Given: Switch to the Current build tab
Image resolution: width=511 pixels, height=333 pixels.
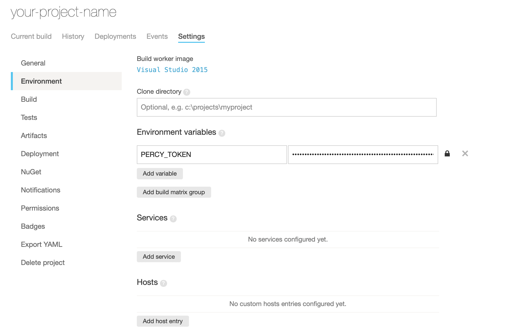Looking at the screenshot, I should tap(31, 37).
